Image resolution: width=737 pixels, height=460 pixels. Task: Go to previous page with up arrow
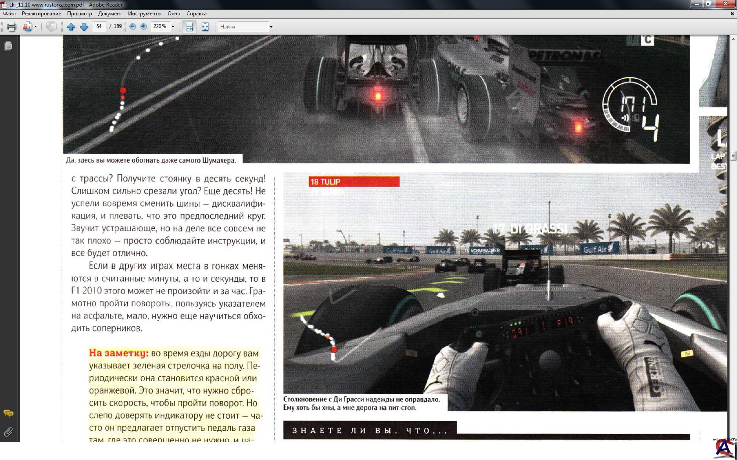click(x=71, y=27)
